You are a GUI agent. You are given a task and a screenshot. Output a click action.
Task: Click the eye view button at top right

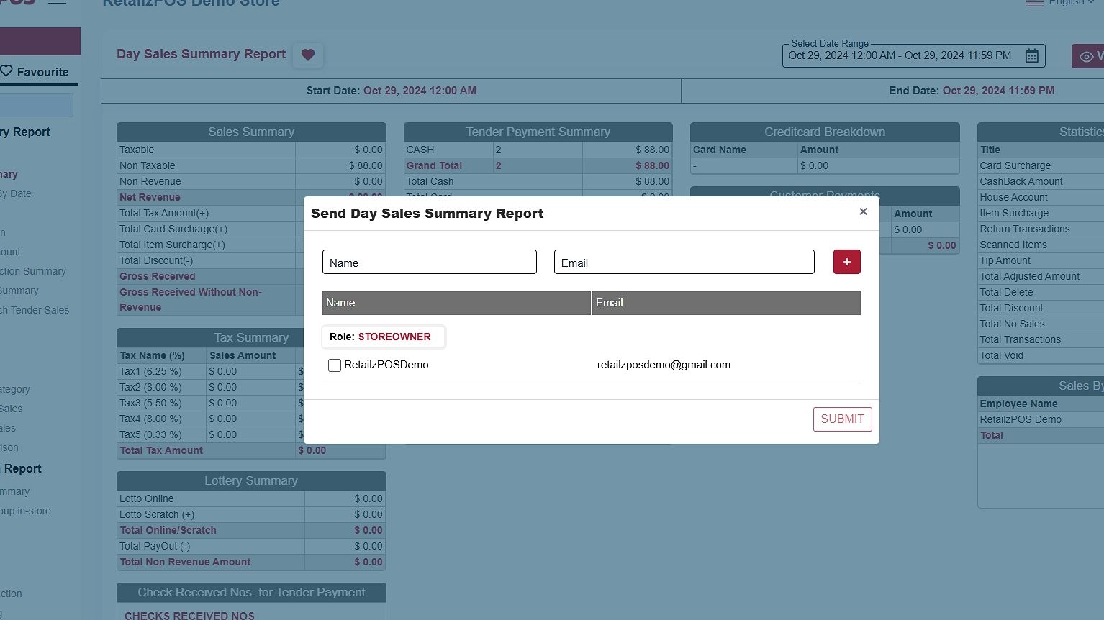1087,56
